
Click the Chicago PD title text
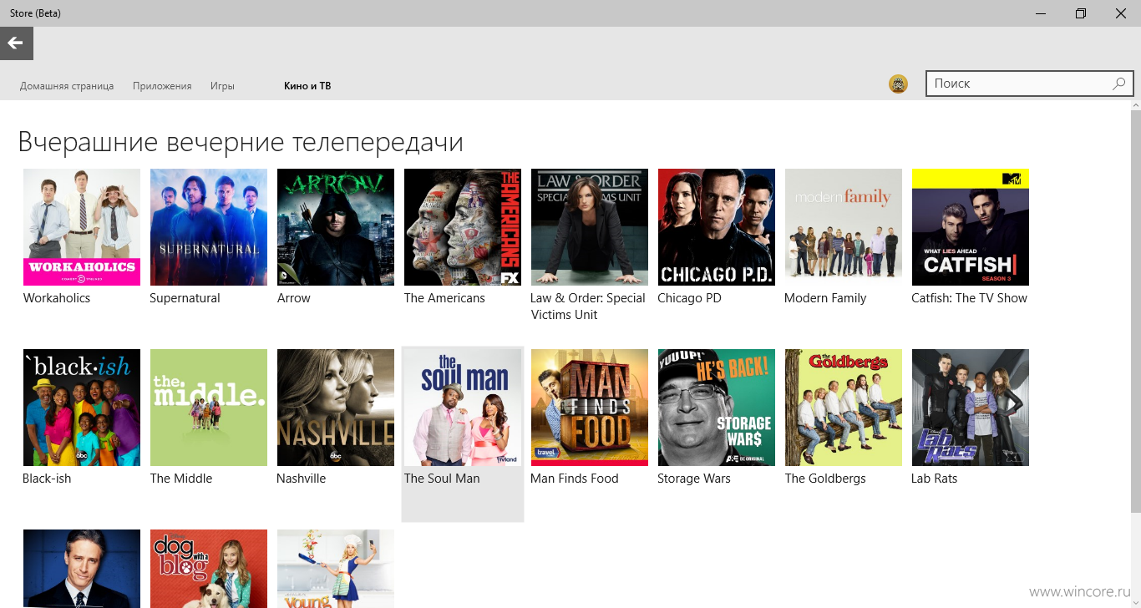(x=689, y=298)
